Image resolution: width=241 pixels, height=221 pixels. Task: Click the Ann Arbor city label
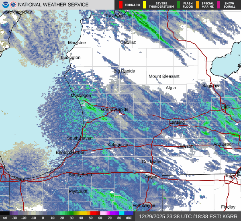(223, 144)
